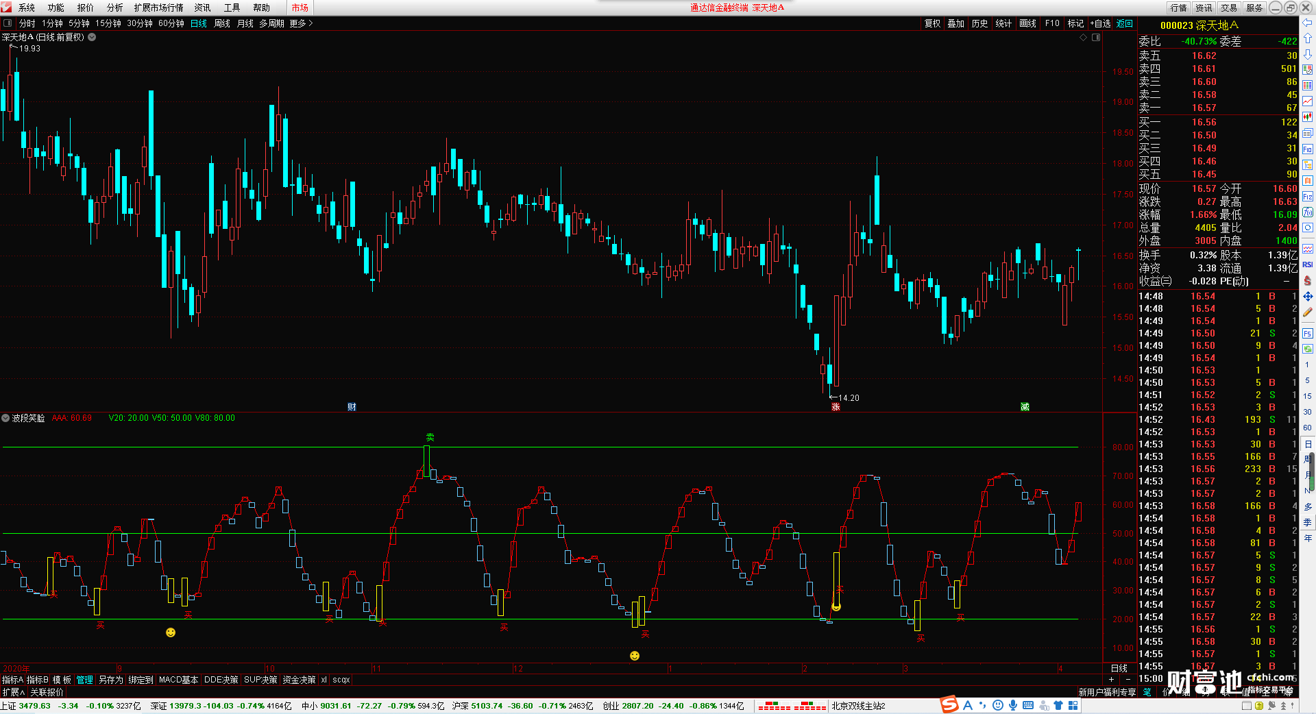The image size is (1316, 714).
Task: Click the 叠加 overlay button
Action: (x=956, y=23)
